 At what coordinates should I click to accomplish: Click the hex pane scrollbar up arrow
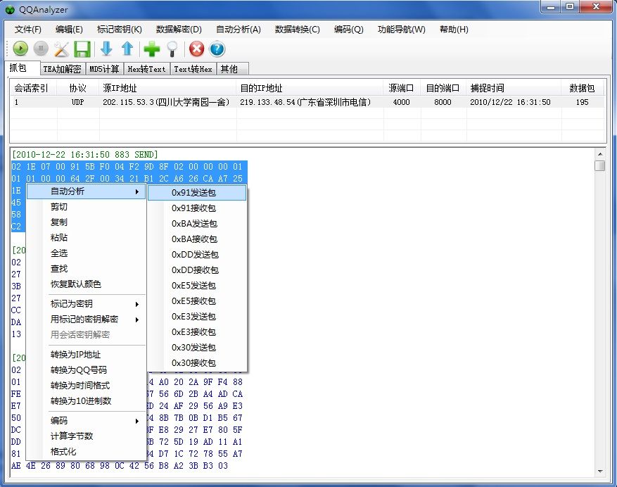coord(600,154)
